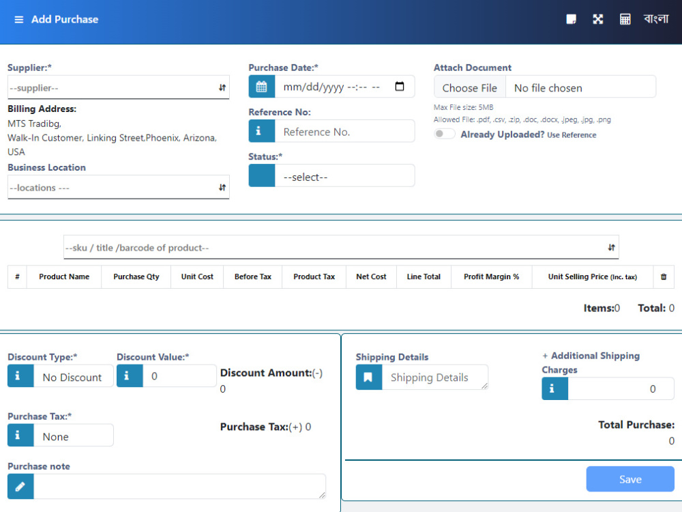Click the info icon beside Purchase Tax
The height and width of the screenshot is (512, 682).
coord(20,435)
